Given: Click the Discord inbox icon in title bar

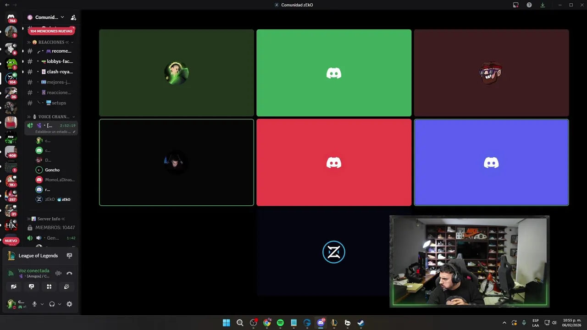Looking at the screenshot, I should (x=515, y=5).
